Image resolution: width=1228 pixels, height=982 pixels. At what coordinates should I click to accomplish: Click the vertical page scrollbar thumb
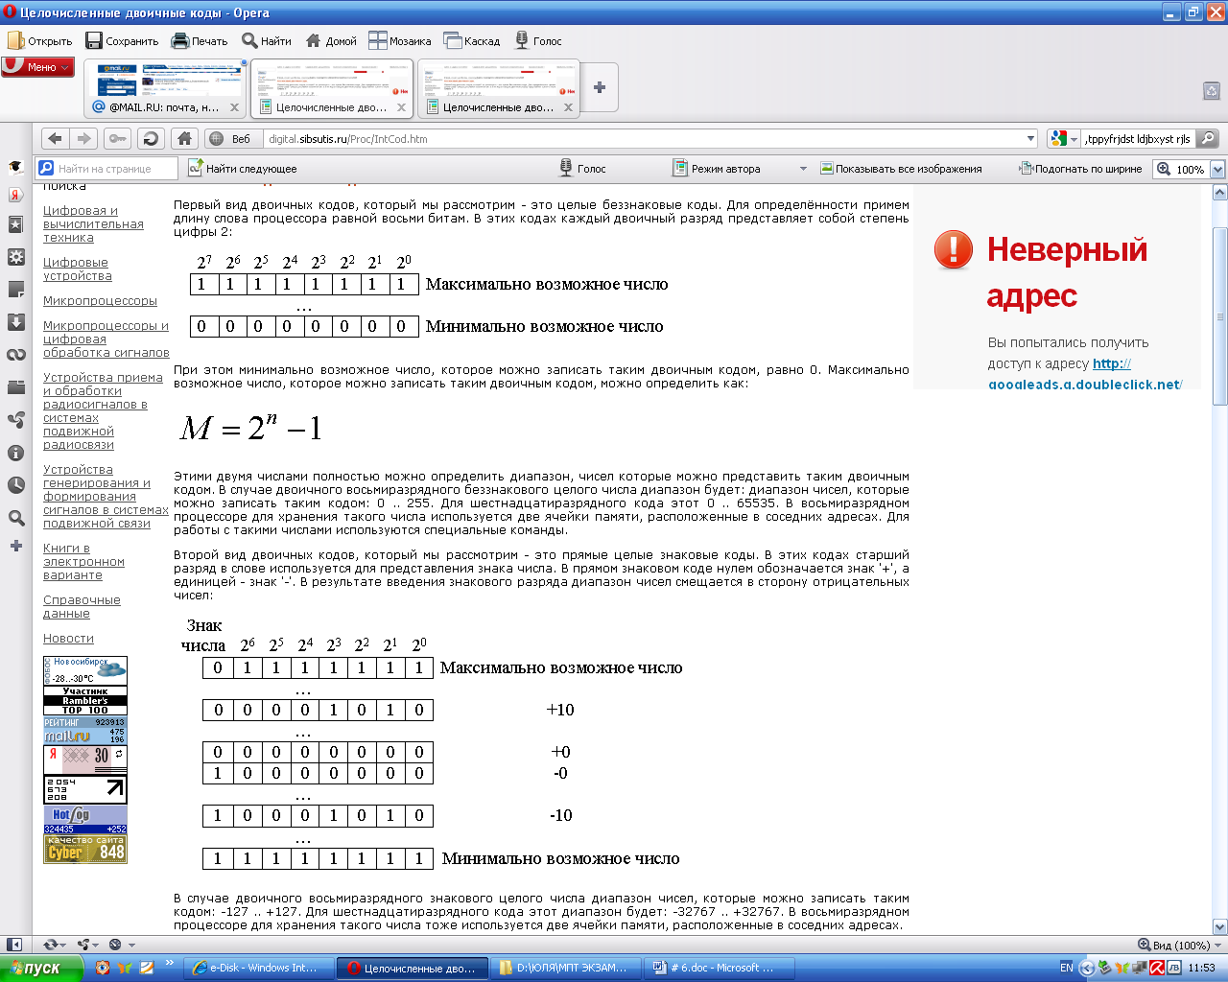(1219, 316)
